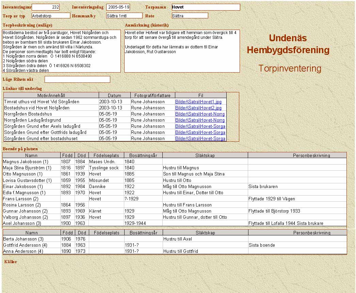Focus the empty Läge Rikets nät field
This screenshot has height=293, width=356.
pyautogui.click(x=77, y=79)
